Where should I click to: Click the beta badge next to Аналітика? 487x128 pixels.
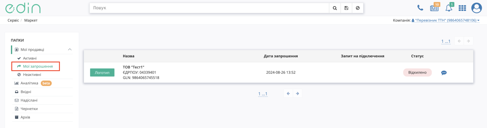coord(46,83)
